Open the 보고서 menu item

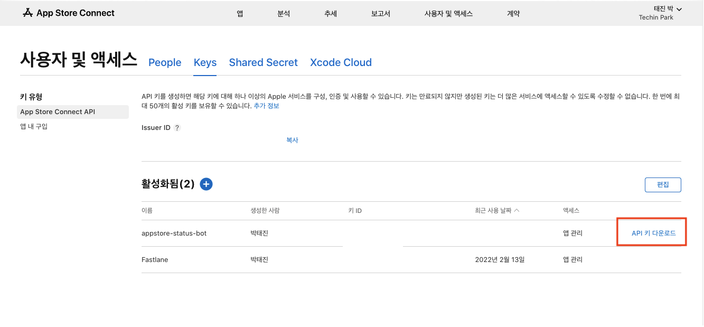381,14
